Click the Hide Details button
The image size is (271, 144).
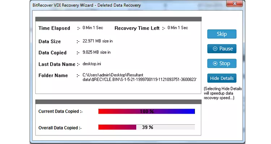(x=222, y=78)
